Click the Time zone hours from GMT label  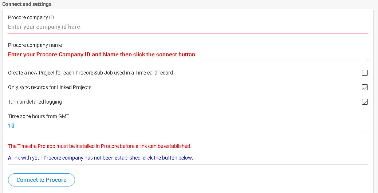pyautogui.click(x=39, y=116)
